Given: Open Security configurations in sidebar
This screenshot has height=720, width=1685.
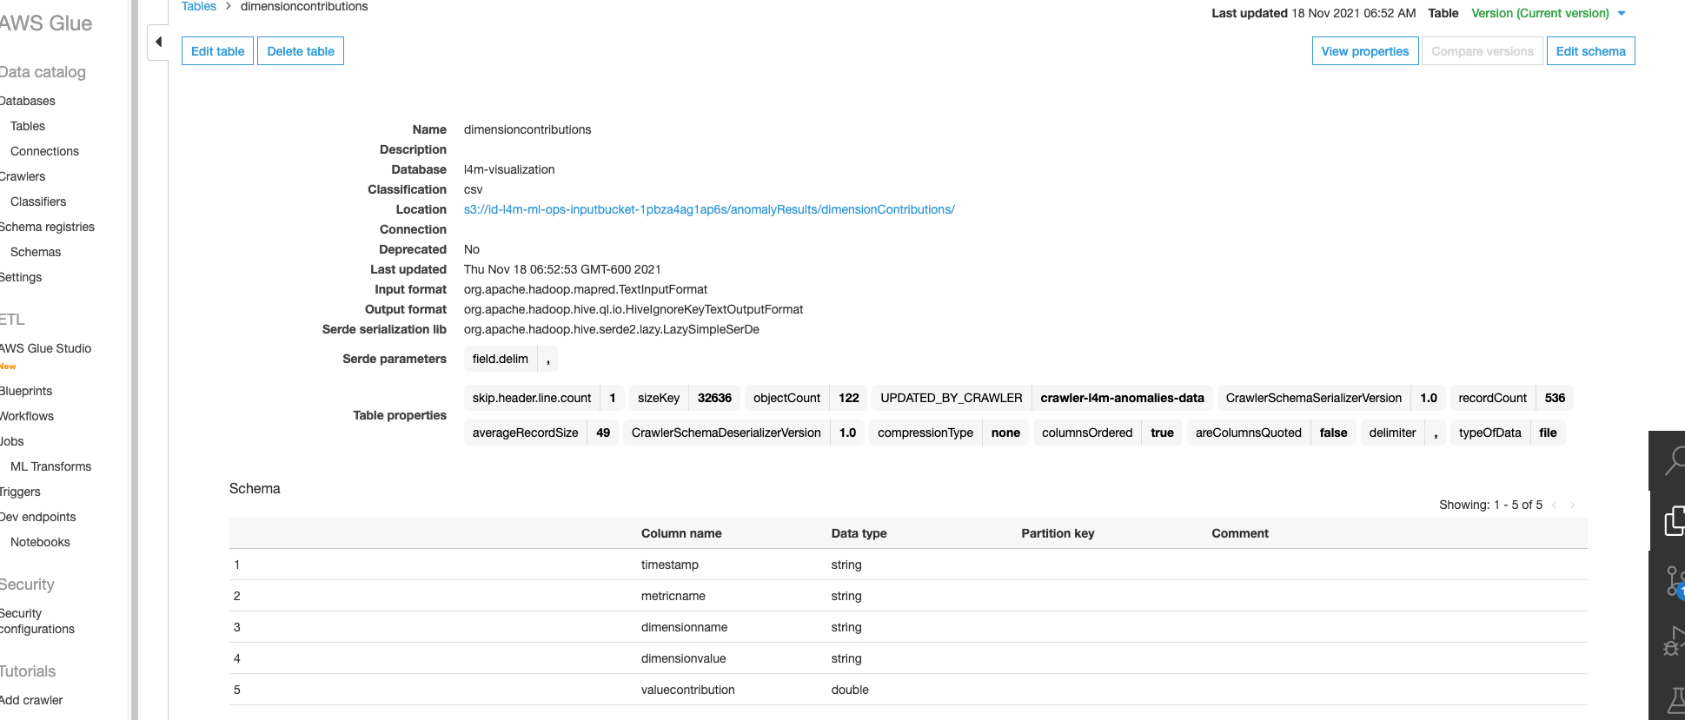Looking at the screenshot, I should [37, 621].
